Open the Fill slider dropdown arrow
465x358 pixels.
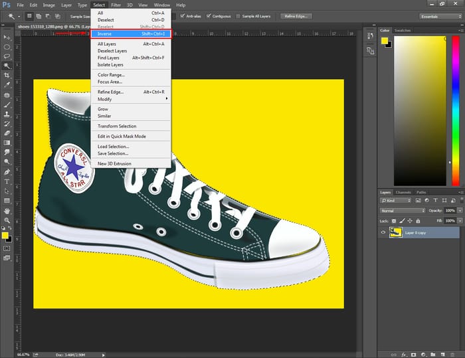point(460,221)
